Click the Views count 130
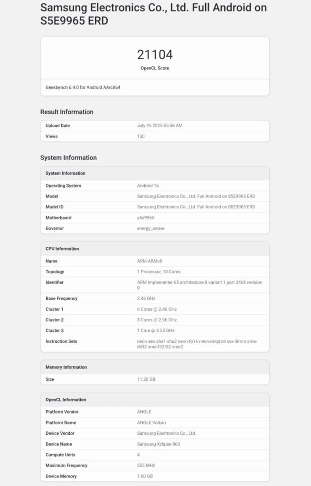The width and height of the screenshot is (311, 486). point(141,136)
